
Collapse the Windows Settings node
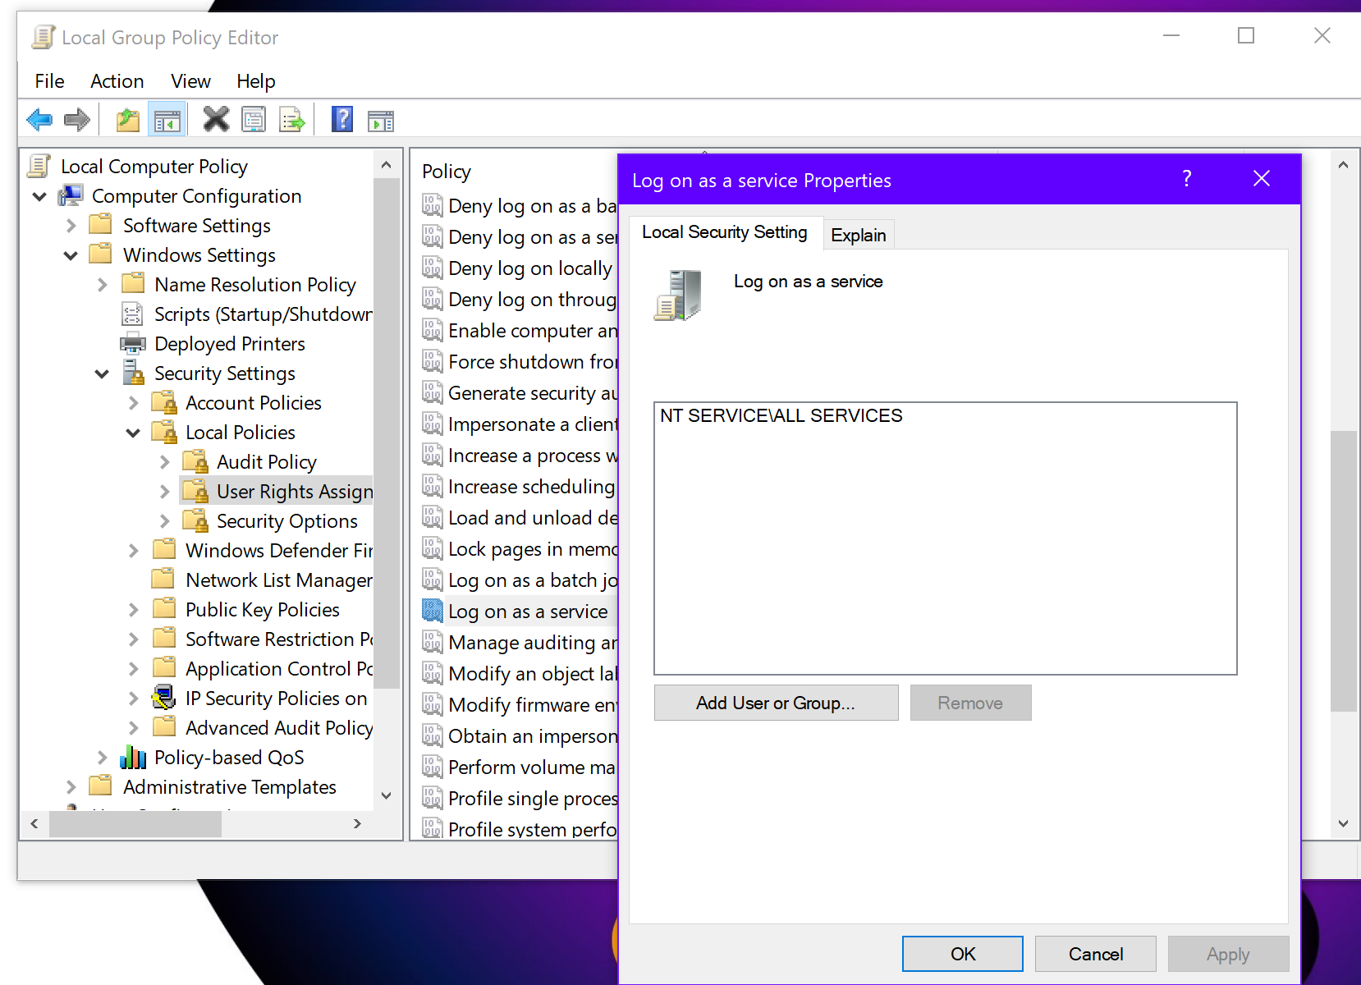click(71, 255)
